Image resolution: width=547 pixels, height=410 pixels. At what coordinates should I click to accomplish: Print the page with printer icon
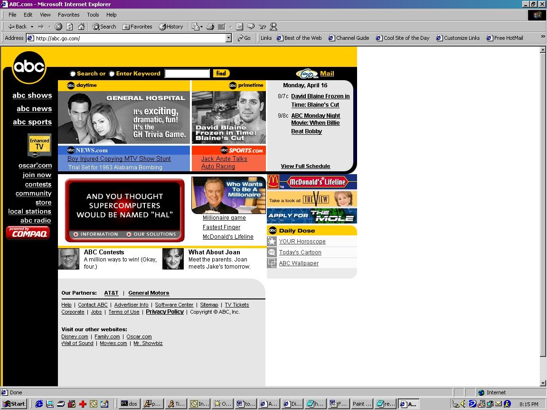(210, 27)
